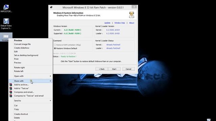Open the Recycle Bin icon on the desktop
Screen dimensions: 216x121
tap(209, 120)
